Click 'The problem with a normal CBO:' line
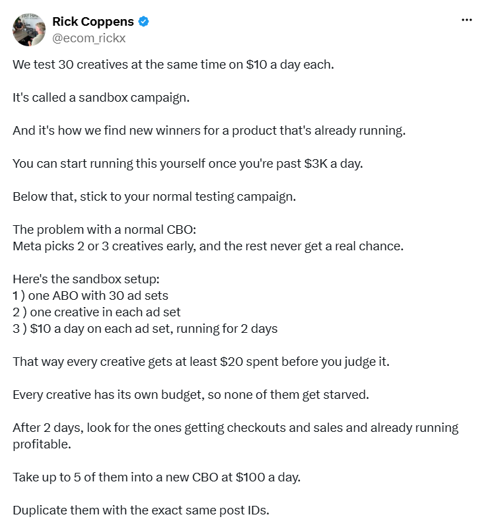The width and height of the screenshot is (492, 525). click(x=104, y=230)
